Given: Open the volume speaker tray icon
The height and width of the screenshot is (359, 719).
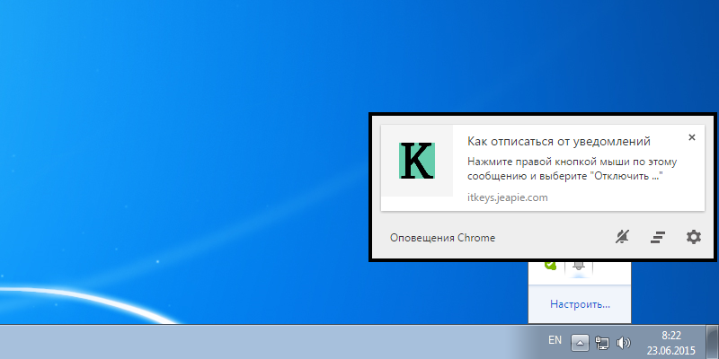Looking at the screenshot, I should [x=624, y=342].
